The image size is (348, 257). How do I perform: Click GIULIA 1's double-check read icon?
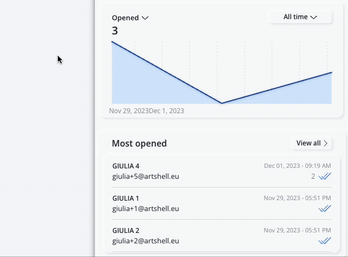click(325, 208)
